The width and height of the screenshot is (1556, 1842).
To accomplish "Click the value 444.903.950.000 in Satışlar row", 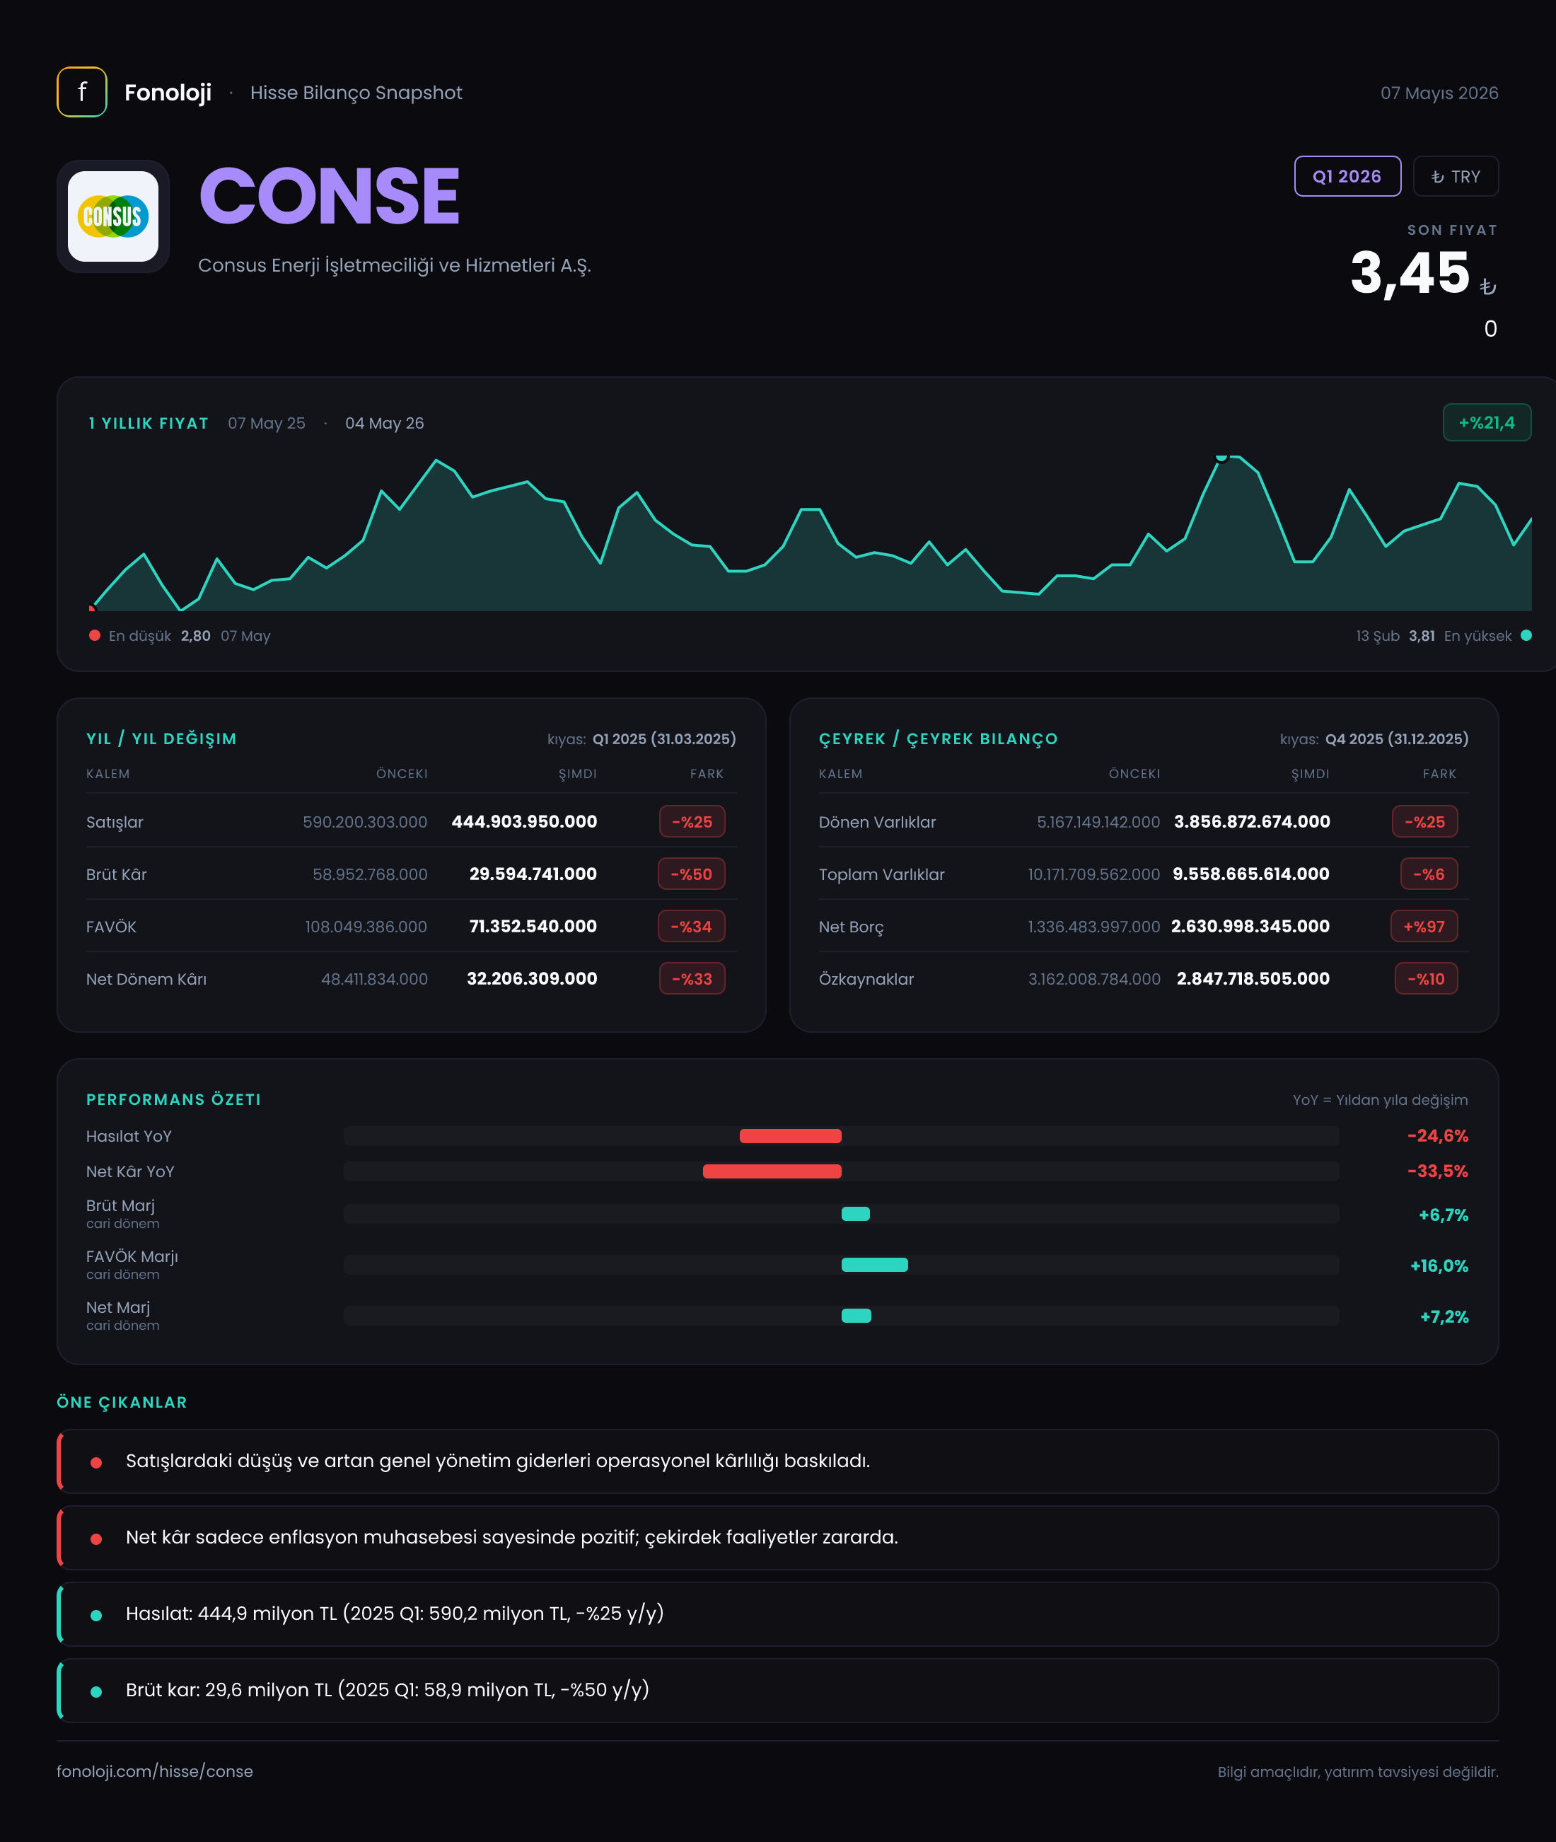I will [x=524, y=821].
